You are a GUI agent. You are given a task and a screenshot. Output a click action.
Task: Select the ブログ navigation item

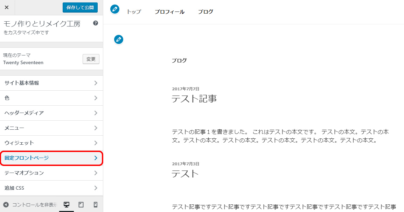tap(206, 12)
